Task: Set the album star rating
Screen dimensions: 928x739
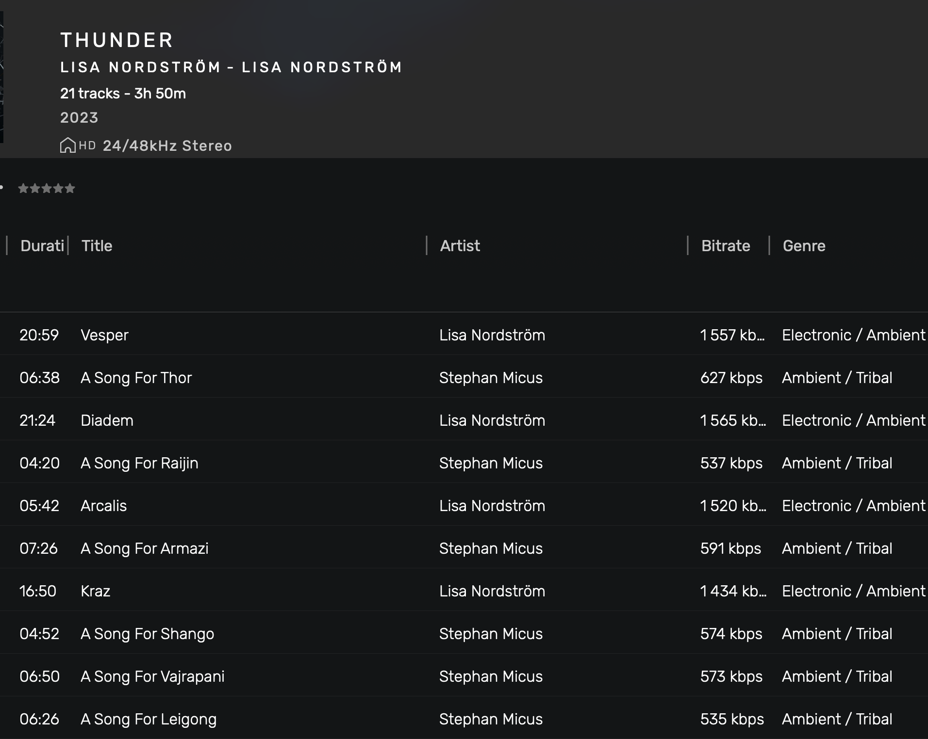Action: 47,188
